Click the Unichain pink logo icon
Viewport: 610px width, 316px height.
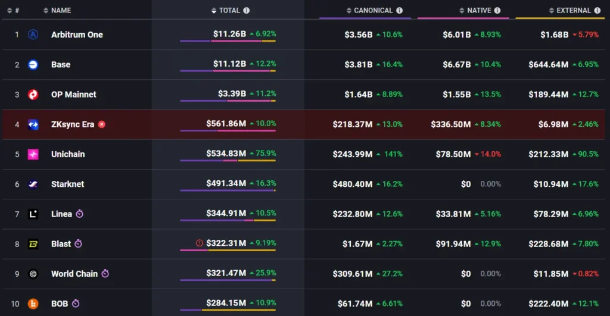pos(33,154)
